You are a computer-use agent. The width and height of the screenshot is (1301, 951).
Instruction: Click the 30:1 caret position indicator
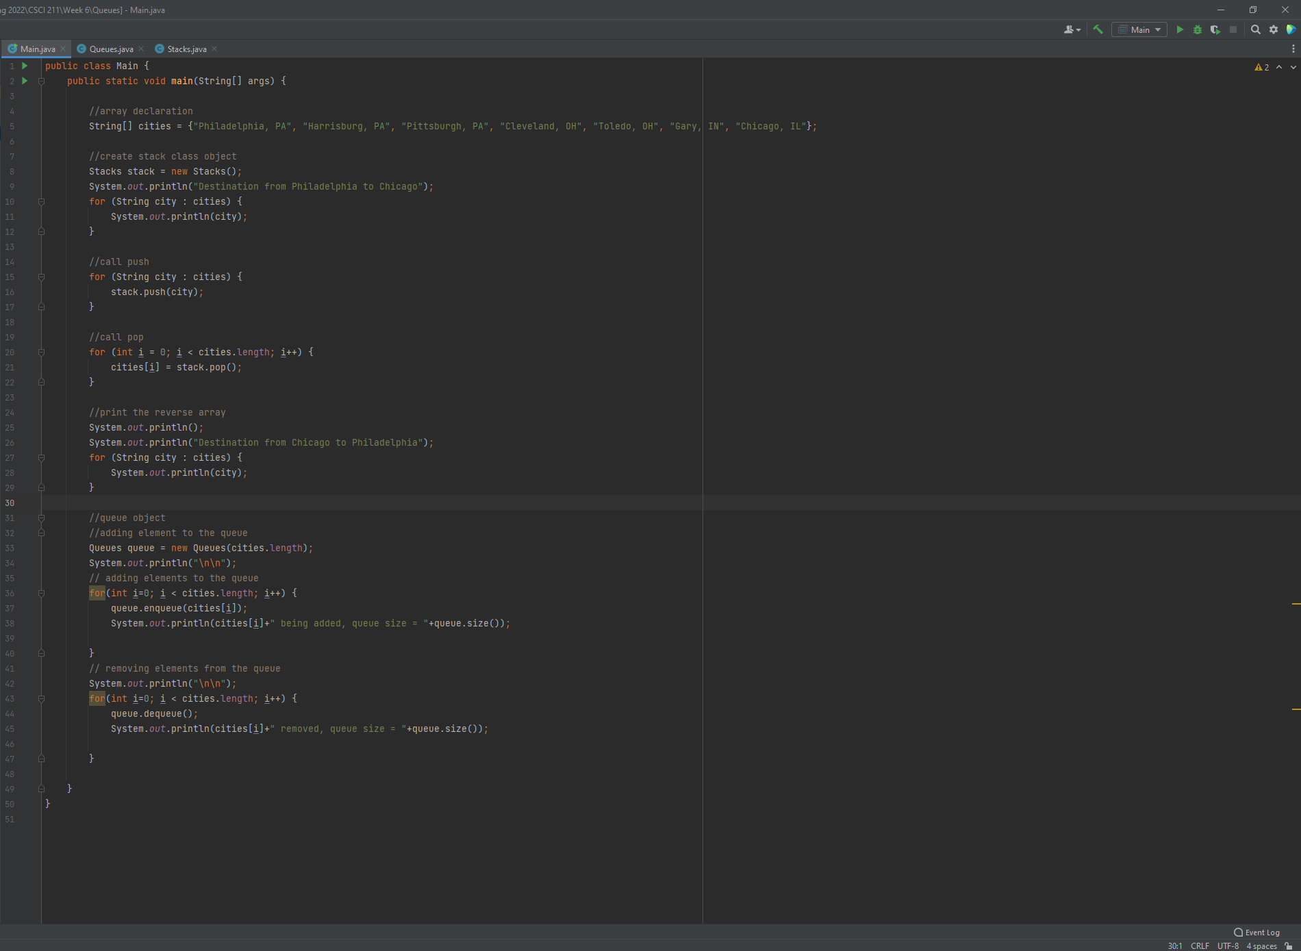pyautogui.click(x=1175, y=946)
